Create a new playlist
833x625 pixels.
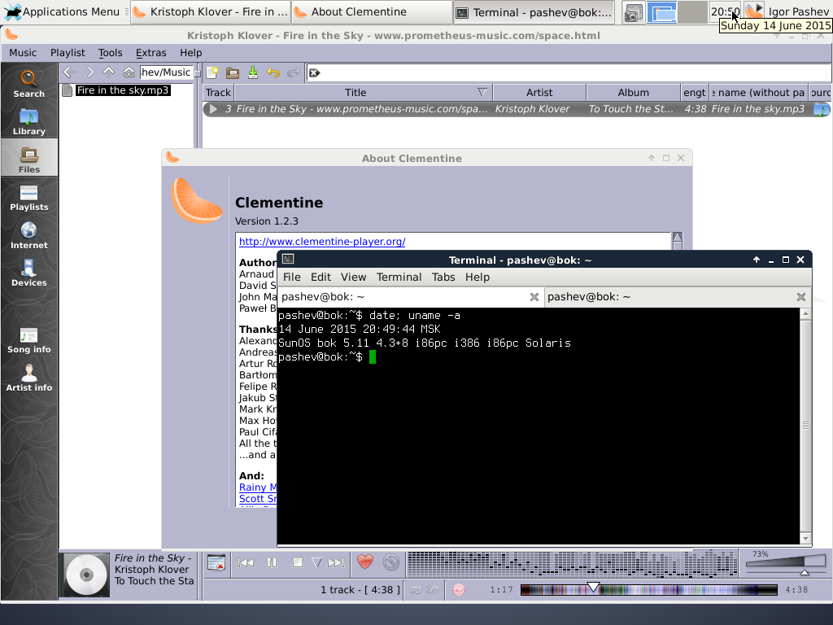click(212, 72)
